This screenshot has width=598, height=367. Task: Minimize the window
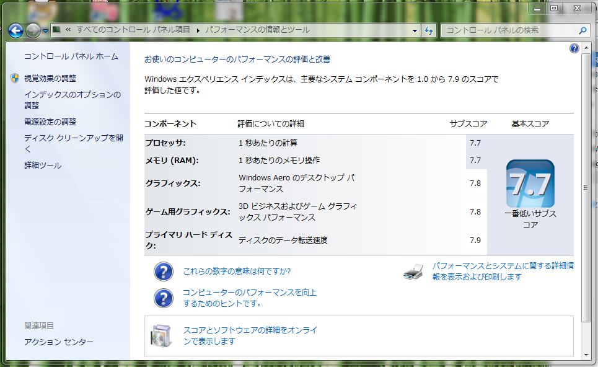tap(537, 9)
